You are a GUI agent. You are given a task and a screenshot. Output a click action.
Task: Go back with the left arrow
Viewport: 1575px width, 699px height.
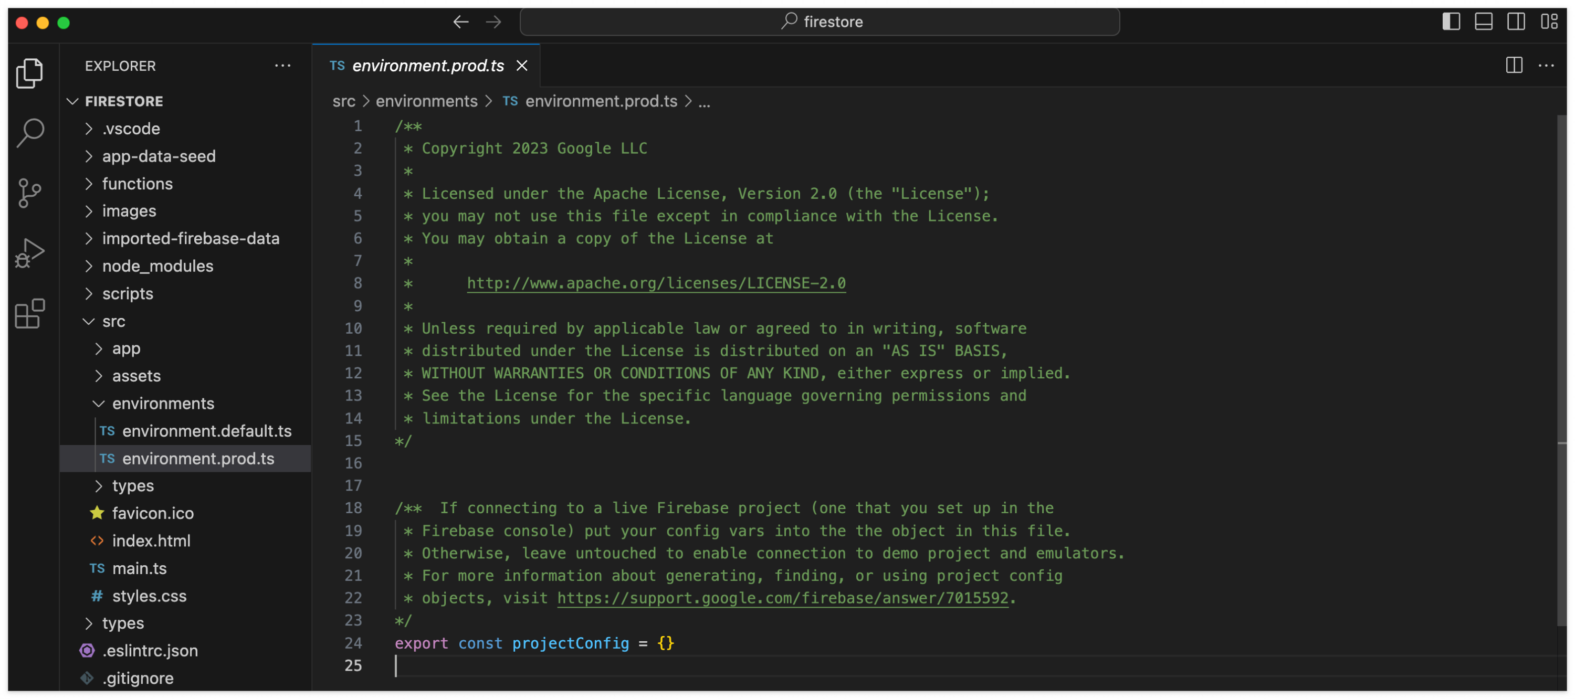(x=461, y=22)
